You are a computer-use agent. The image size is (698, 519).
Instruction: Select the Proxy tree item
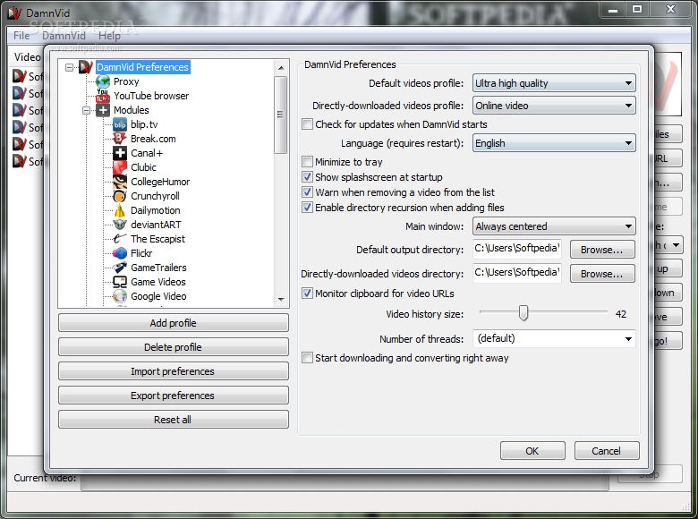pos(126,81)
